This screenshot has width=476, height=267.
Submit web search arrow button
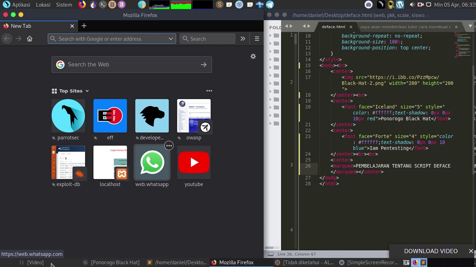pyautogui.click(x=203, y=65)
